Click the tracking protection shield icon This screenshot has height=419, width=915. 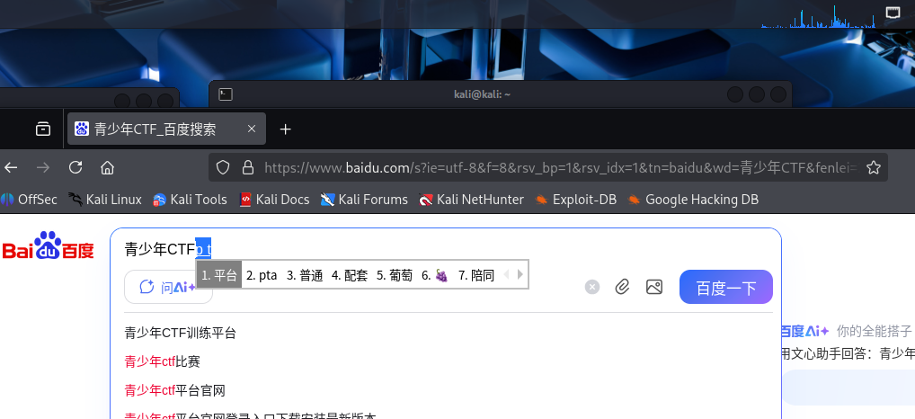tap(224, 167)
